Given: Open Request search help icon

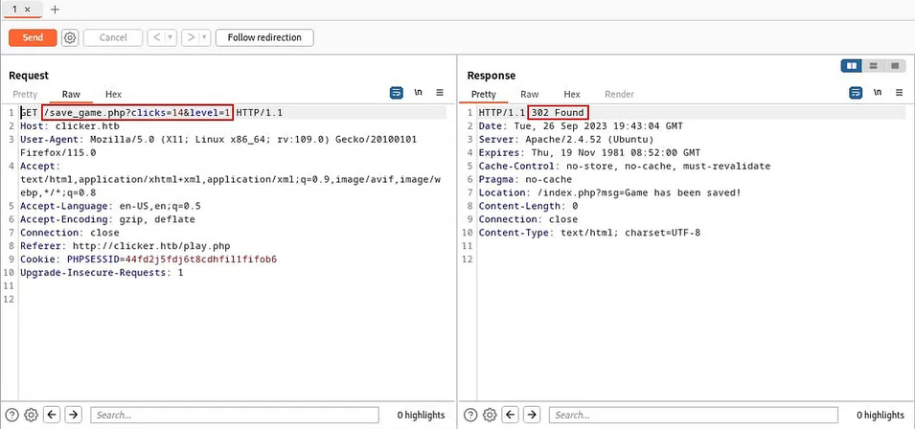Looking at the screenshot, I should click(x=11, y=415).
